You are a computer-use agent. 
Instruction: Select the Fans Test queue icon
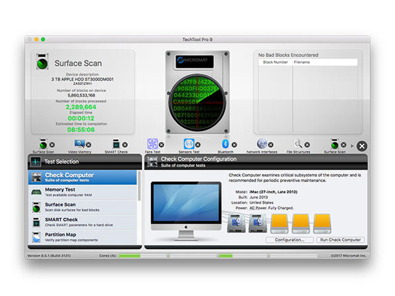pos(152,144)
